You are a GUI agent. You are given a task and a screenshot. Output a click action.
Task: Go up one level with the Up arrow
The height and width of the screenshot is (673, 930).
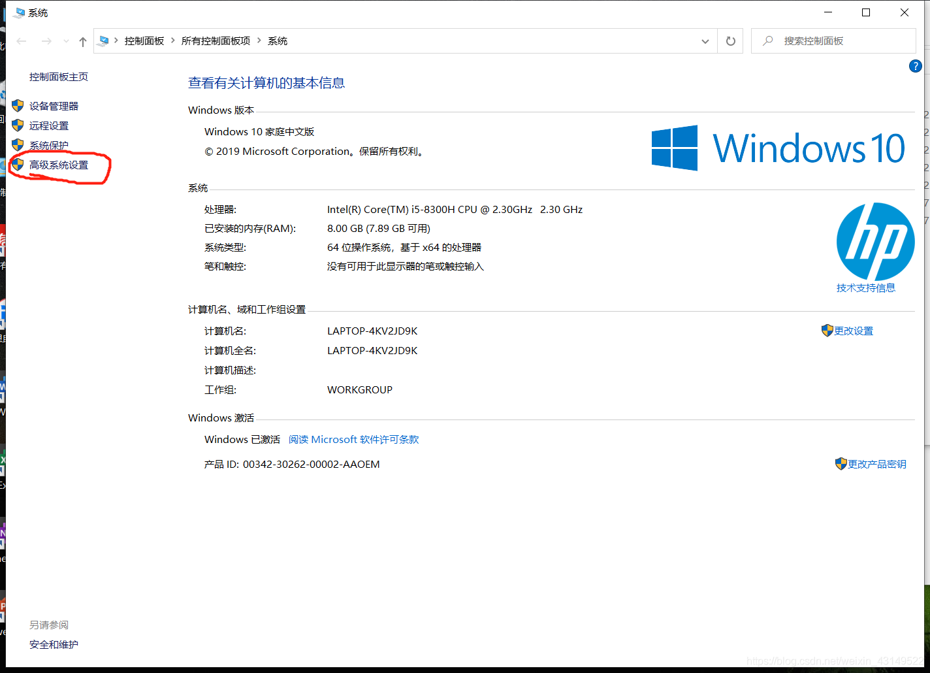coord(83,41)
